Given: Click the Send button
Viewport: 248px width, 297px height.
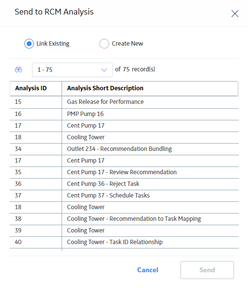Looking at the screenshot, I should point(207,270).
